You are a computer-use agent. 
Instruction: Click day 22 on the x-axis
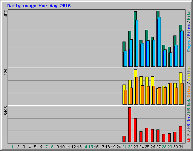130,147
